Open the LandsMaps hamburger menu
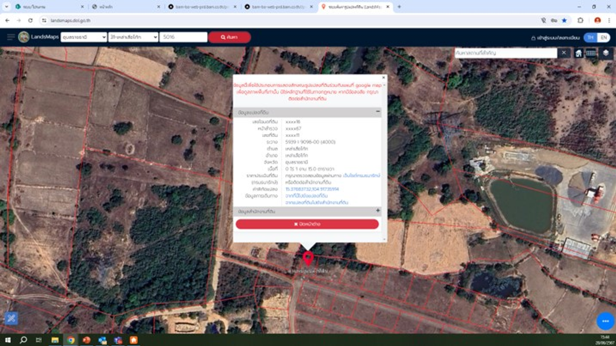The height and width of the screenshot is (346, 616). 11,37
